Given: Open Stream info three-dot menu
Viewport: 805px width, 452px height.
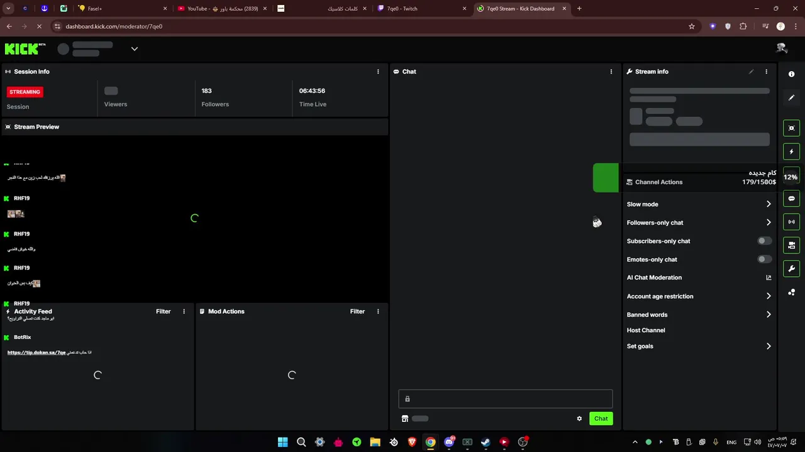Looking at the screenshot, I should click(x=766, y=72).
